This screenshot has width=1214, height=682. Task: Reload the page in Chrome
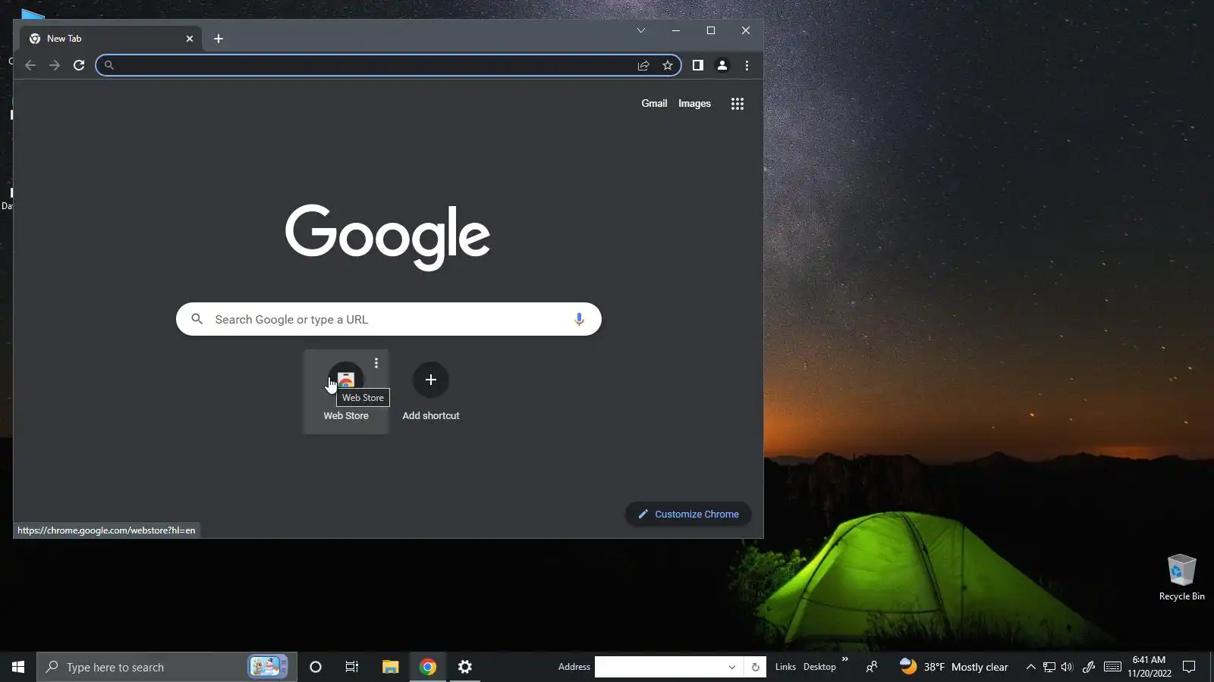79,65
